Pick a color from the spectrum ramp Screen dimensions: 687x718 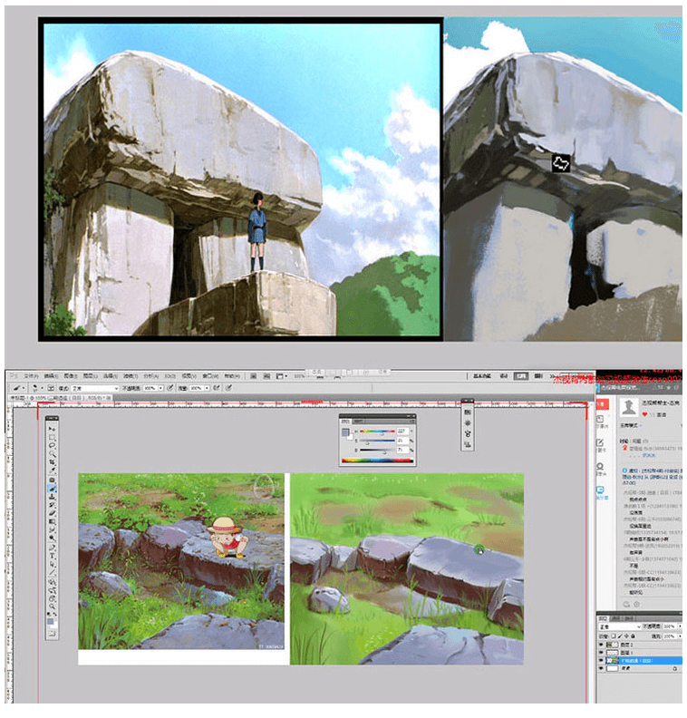point(378,461)
